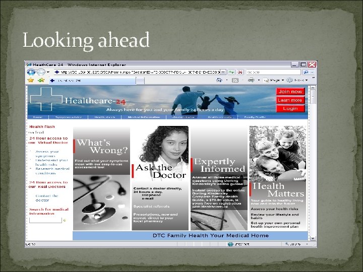Select the Healthcare-24 browser tab
This screenshot has width=363, height=272.
tap(93, 81)
